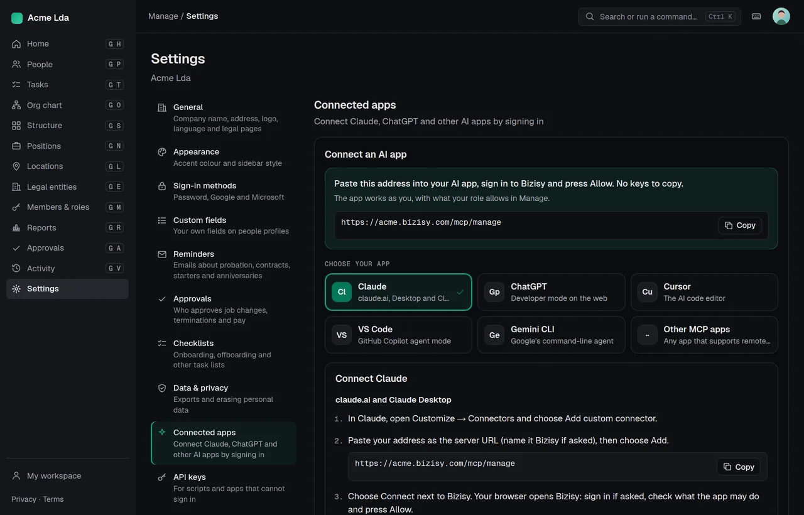
Task: Click the Activity history icon
Action: (x=16, y=268)
